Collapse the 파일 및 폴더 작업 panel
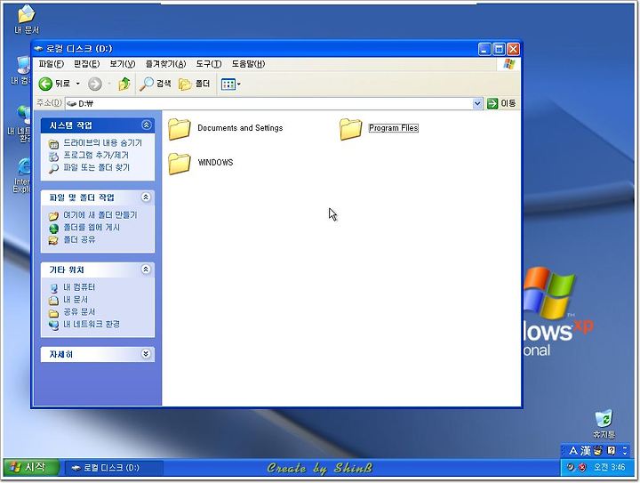The width and height of the screenshot is (640, 483). pos(146,197)
